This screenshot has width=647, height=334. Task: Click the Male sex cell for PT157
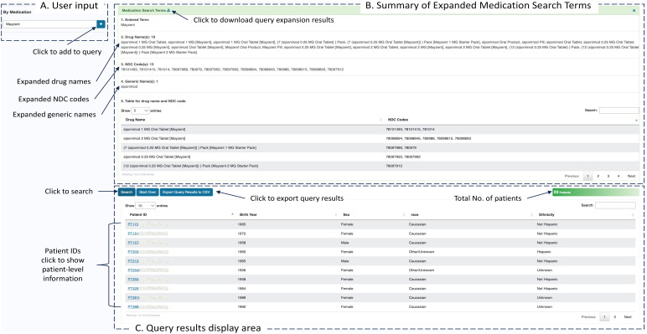pos(344,243)
